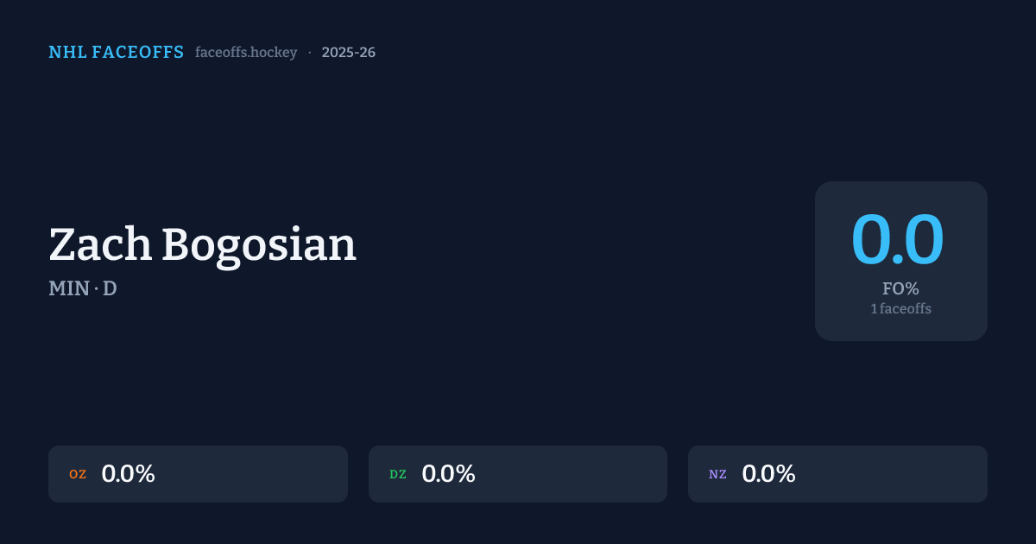The image size is (1036, 544).
Task: Select the 2025-26 season label
Action: pos(348,53)
